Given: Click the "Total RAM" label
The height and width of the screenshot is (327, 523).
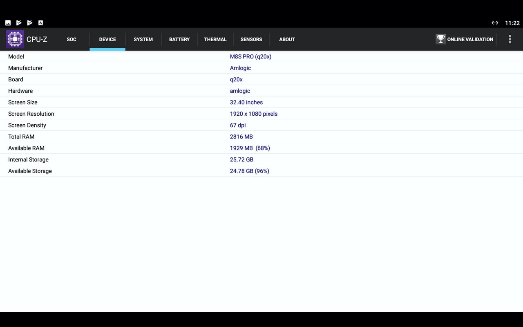Looking at the screenshot, I should (21, 137).
